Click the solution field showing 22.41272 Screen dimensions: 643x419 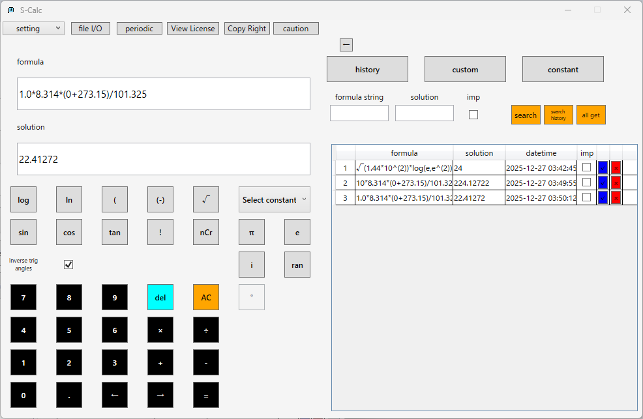164,159
